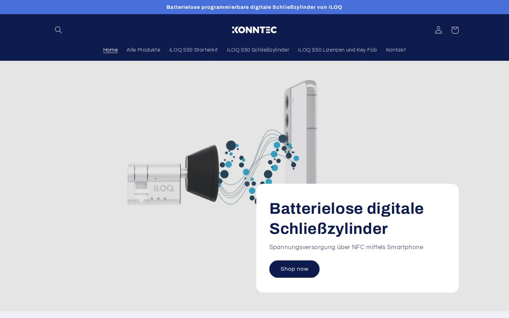509x318 pixels.
Task: Open the search magnifier icon
Action: 58,30
